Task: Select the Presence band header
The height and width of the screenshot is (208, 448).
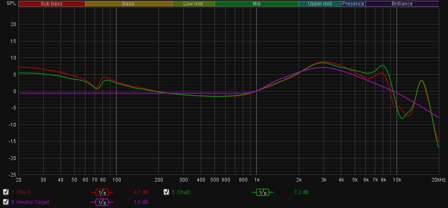Action: coord(353,4)
